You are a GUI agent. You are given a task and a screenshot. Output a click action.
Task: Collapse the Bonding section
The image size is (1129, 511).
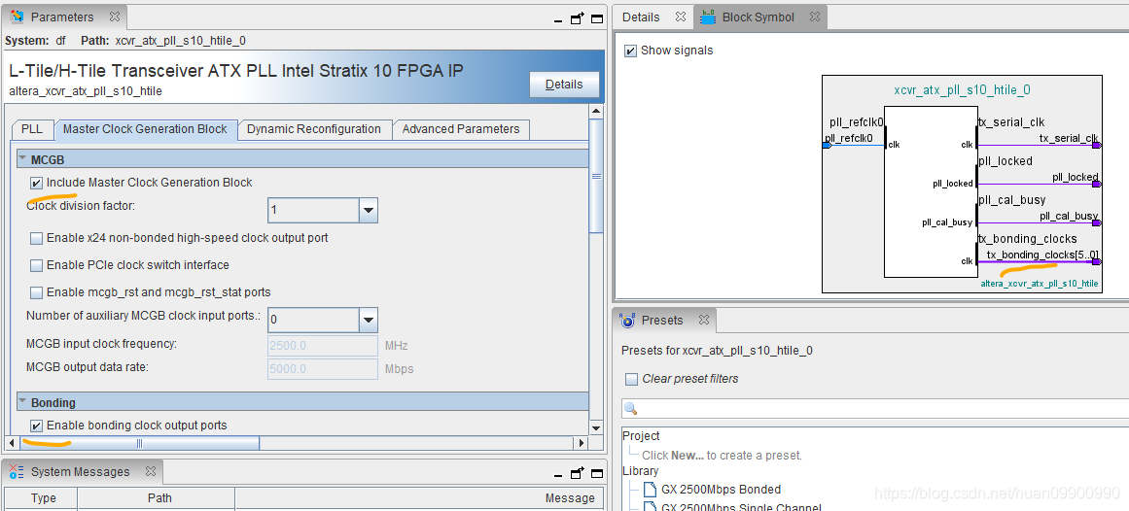coord(22,401)
